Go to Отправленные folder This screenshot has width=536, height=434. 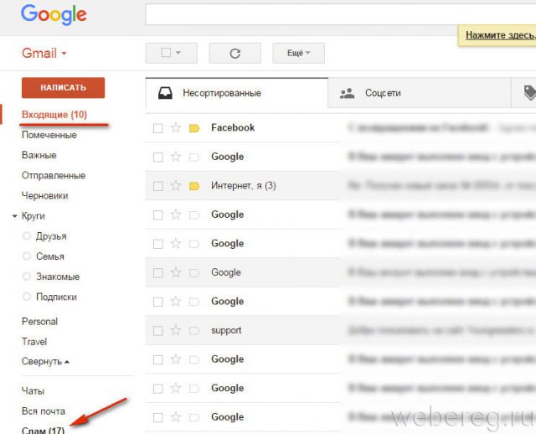54,175
